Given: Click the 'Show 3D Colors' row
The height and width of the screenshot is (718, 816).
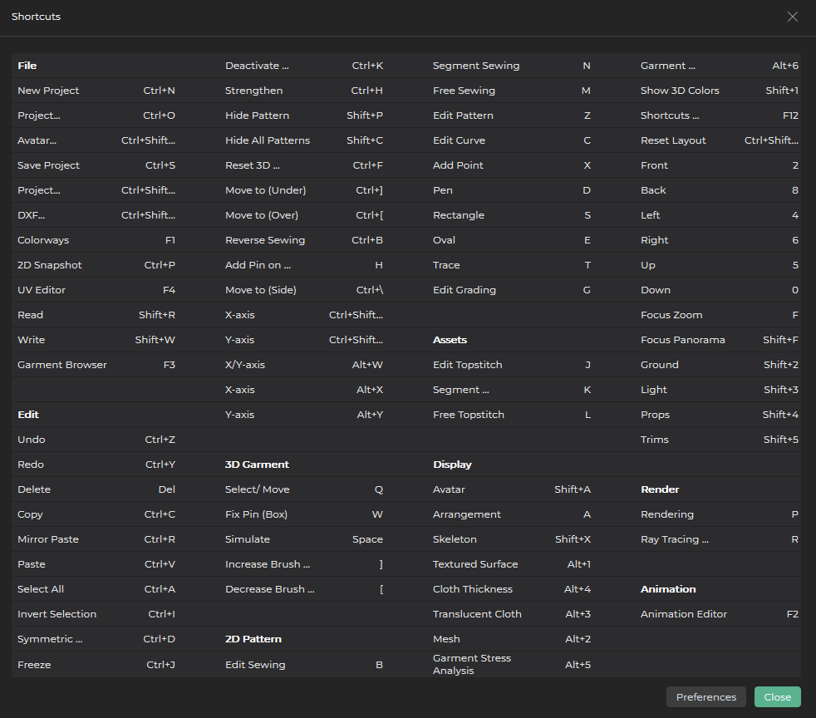Looking at the screenshot, I should coord(720,91).
